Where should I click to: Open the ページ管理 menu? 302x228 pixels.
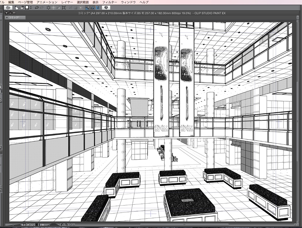[x=25, y=2]
